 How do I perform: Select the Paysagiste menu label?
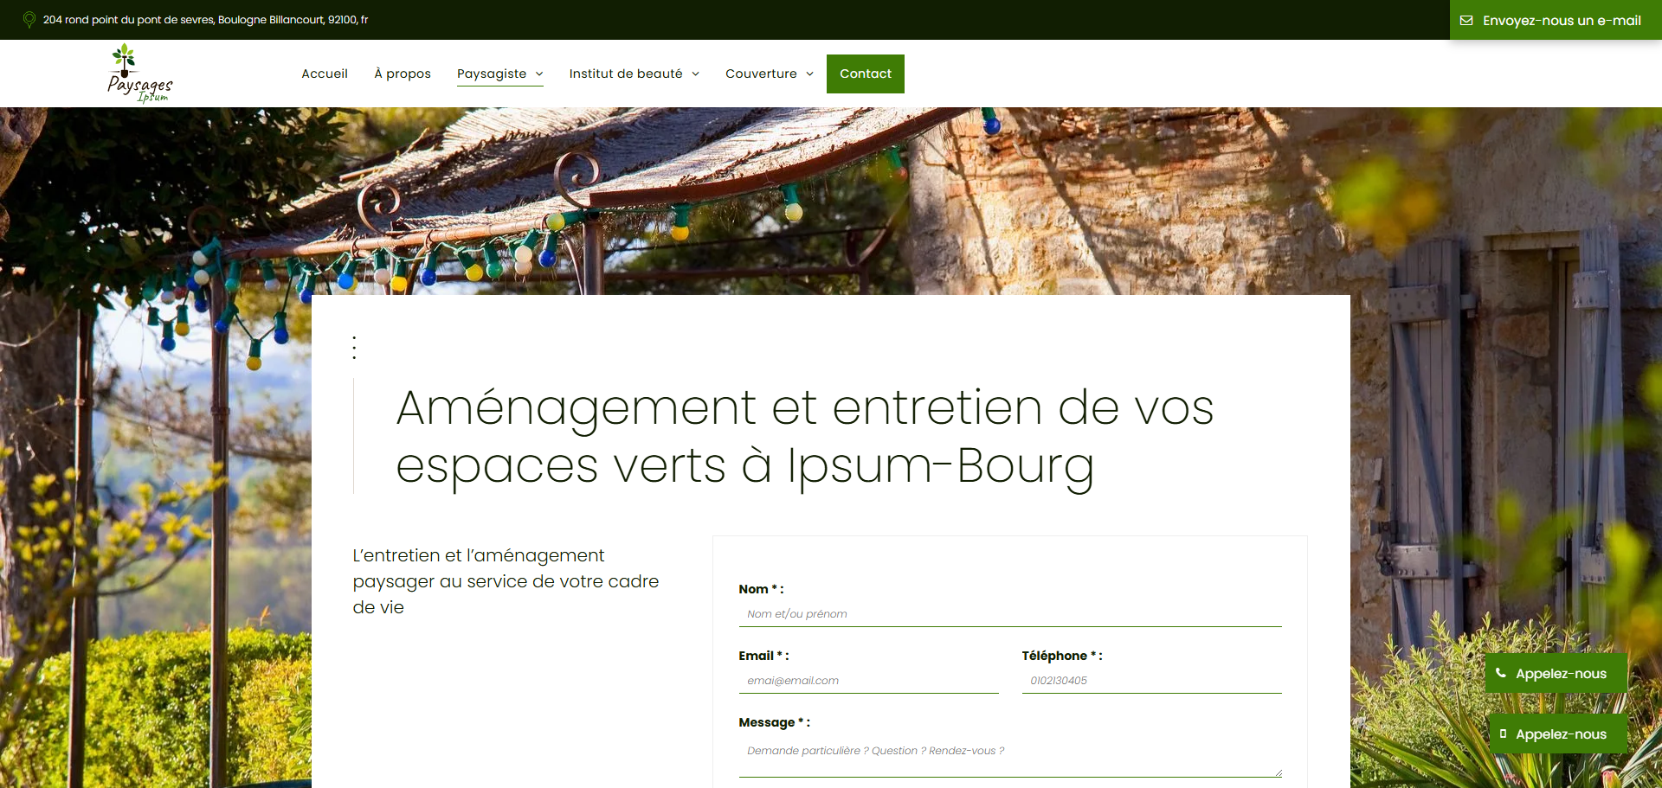click(492, 74)
